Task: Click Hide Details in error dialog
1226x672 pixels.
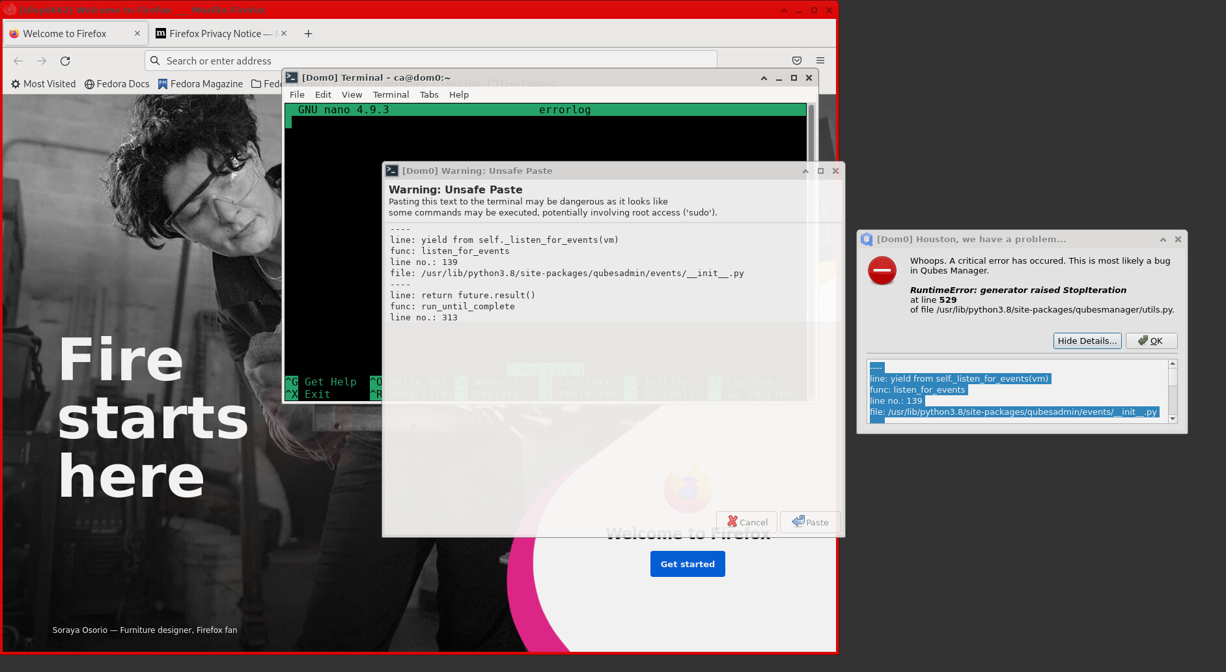Action: 1087,341
